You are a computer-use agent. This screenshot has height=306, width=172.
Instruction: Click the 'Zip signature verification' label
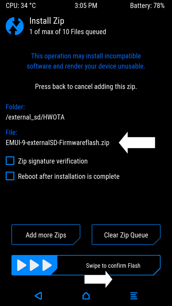[x=53, y=161]
